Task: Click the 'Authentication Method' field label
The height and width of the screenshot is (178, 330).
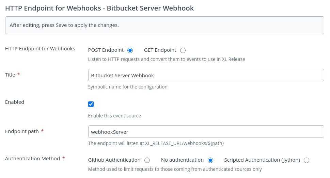Action: [x=32, y=159]
